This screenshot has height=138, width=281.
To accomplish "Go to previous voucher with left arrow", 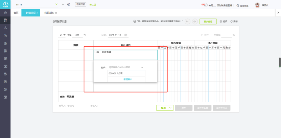I will click(x=188, y=21).
